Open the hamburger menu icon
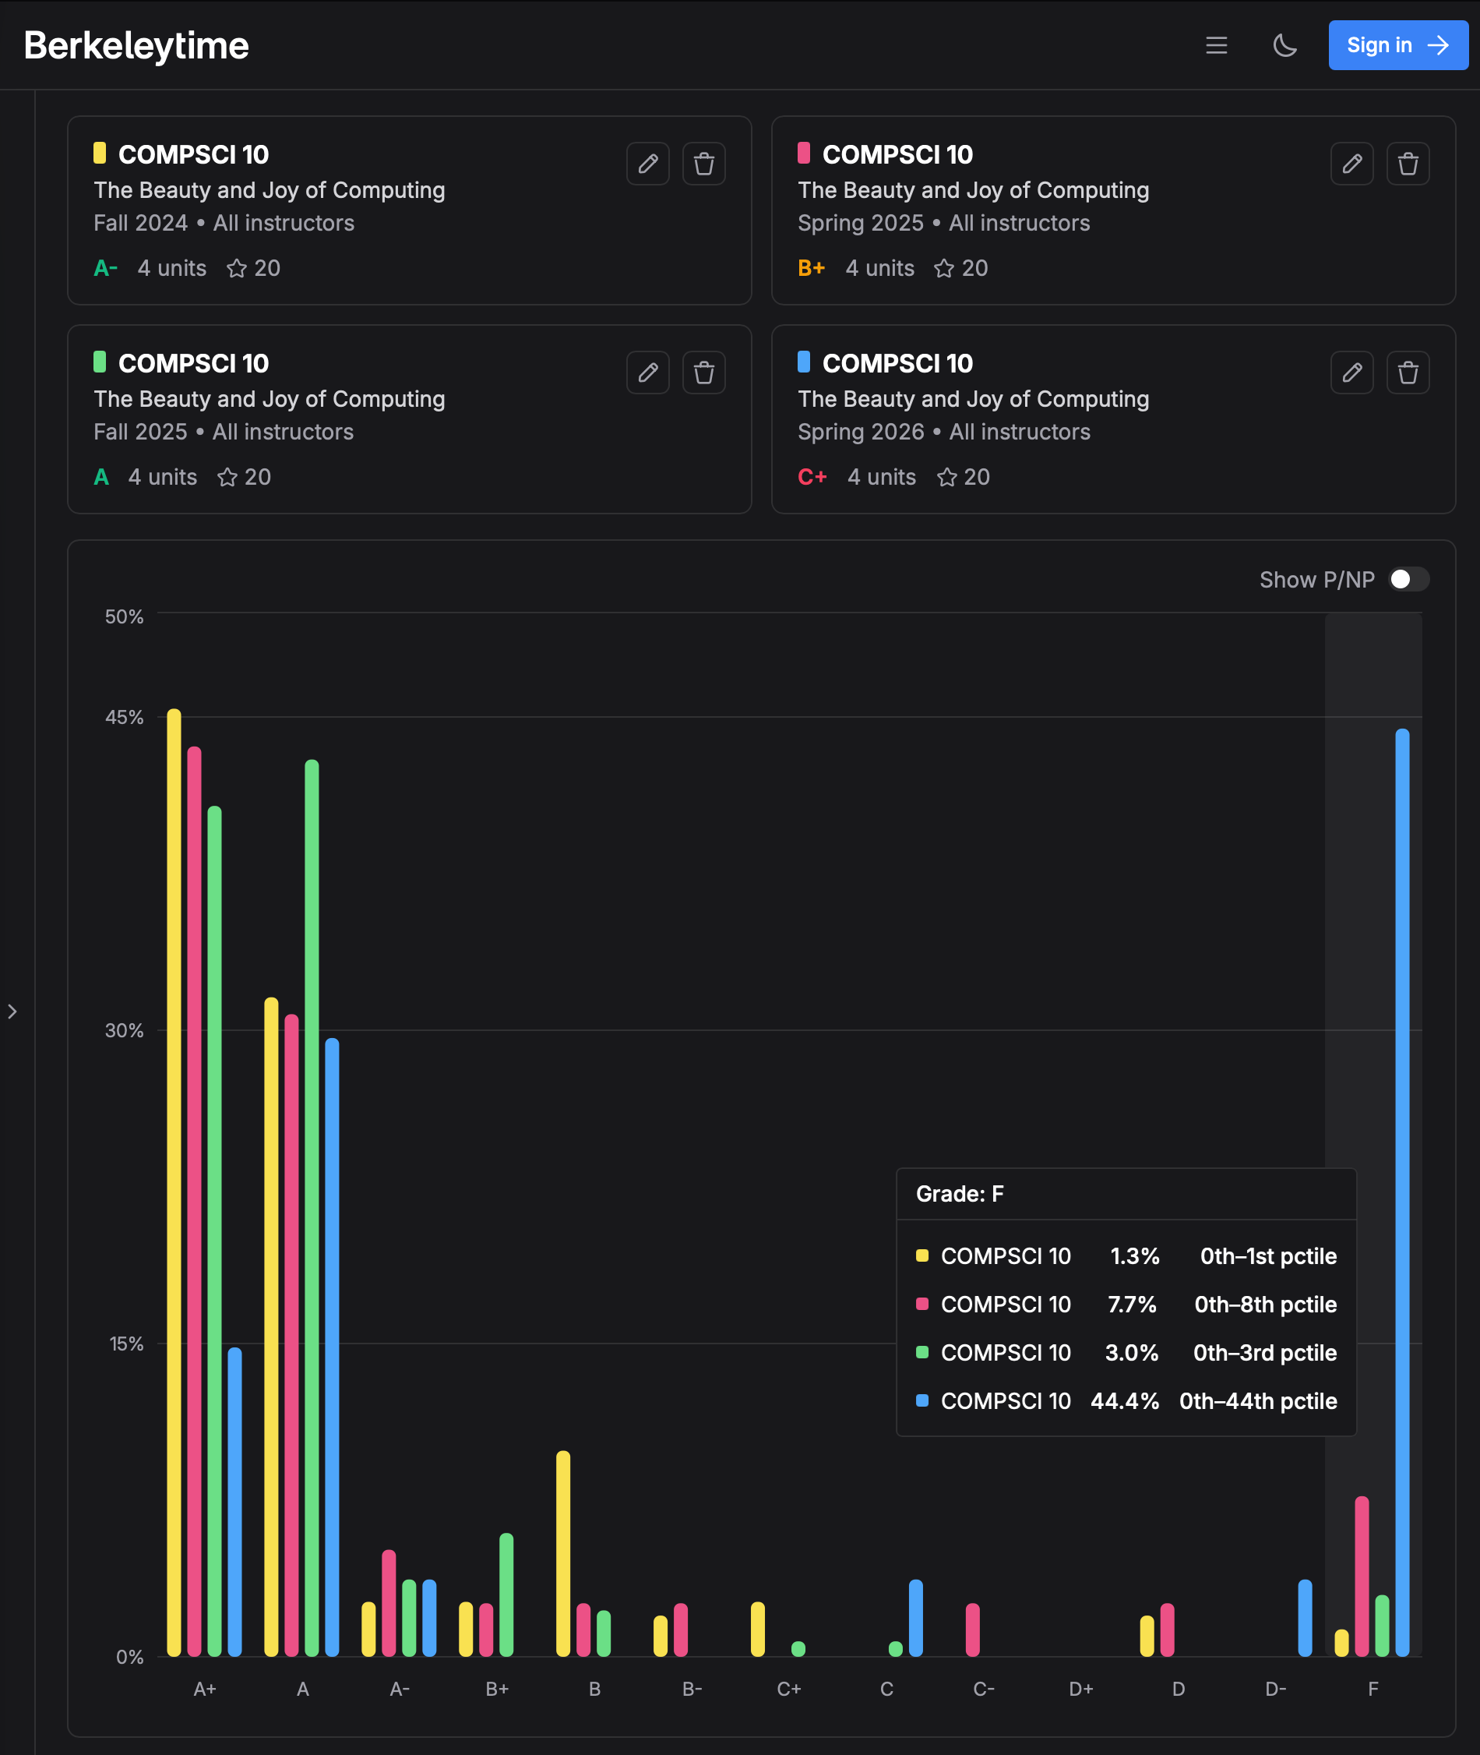Screen dimensions: 1480x1755 pos(1216,45)
